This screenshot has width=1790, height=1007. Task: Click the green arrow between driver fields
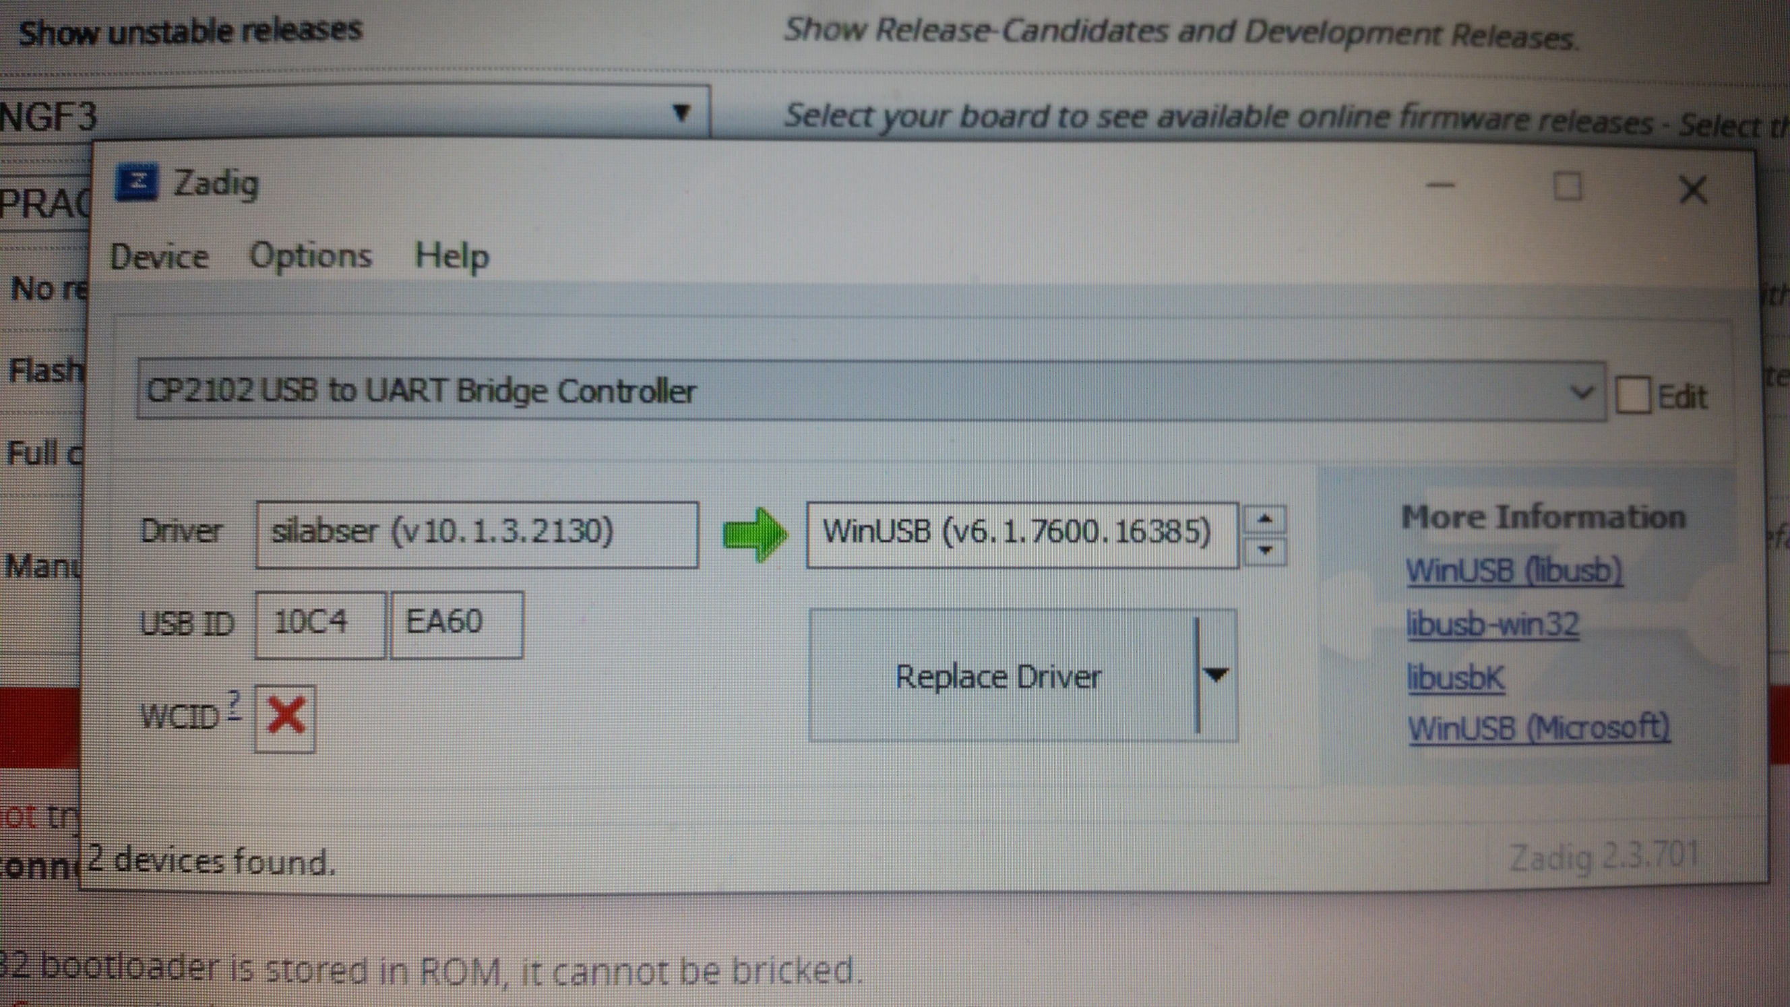(x=755, y=534)
